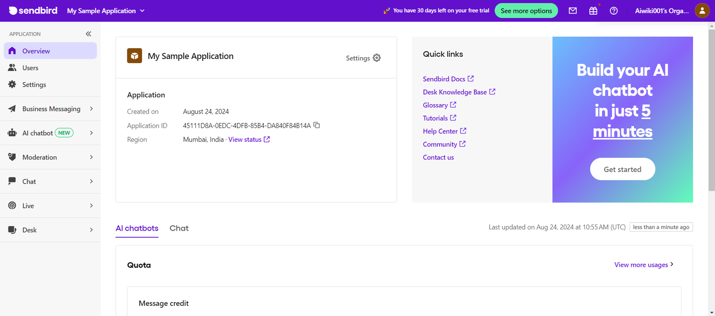
Task: Click the Moderation shield icon
Action: (x=13, y=157)
